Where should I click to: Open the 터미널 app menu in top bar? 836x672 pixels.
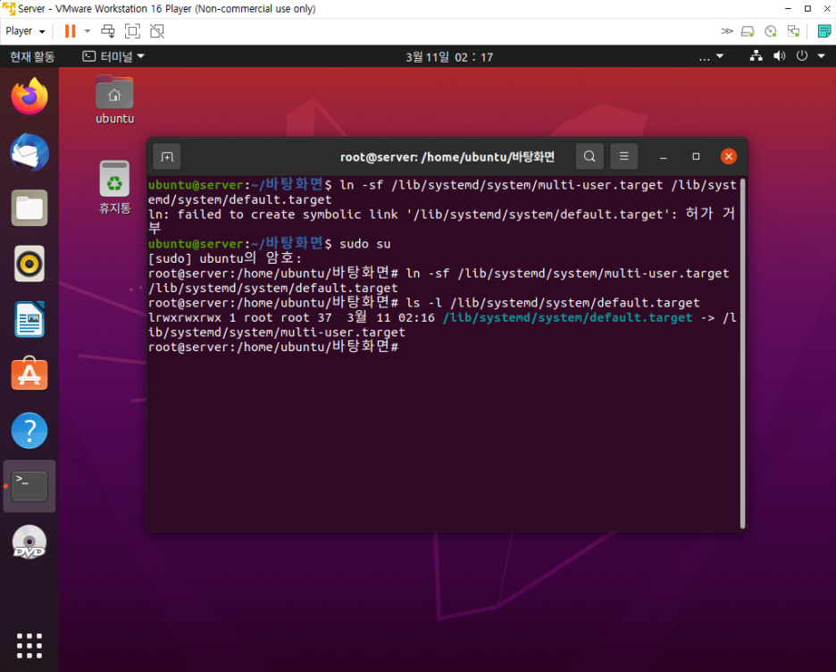(x=113, y=56)
